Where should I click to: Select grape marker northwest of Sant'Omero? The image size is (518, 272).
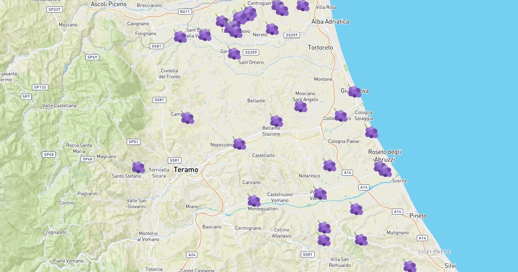point(234,54)
